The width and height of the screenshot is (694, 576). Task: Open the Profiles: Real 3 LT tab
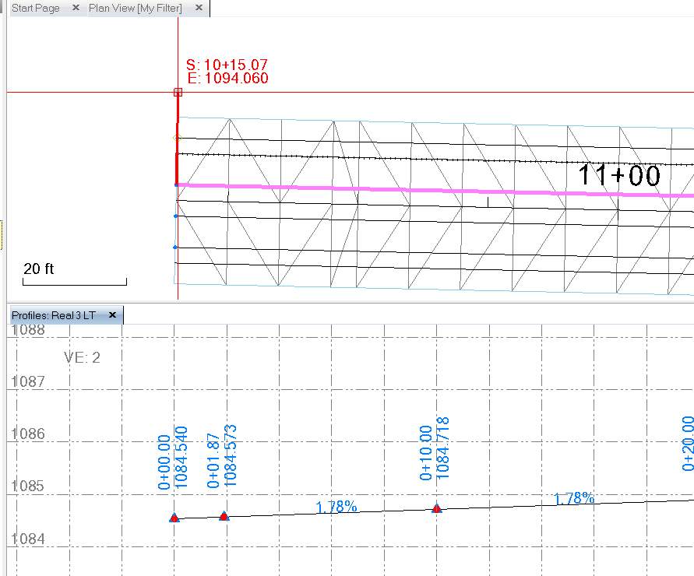pyautogui.click(x=55, y=315)
